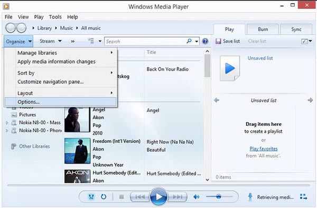The height and width of the screenshot is (208, 317).
Task: Click the Stop button
Action: pos(122,196)
